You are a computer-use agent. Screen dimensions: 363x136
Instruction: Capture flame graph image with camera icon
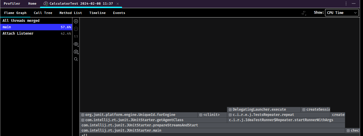click(x=76, y=52)
